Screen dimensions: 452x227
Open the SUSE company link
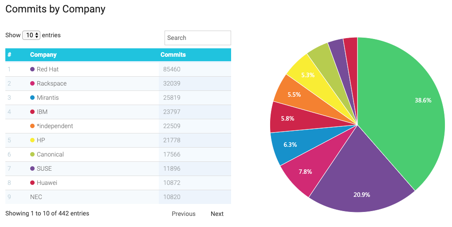[x=44, y=168]
